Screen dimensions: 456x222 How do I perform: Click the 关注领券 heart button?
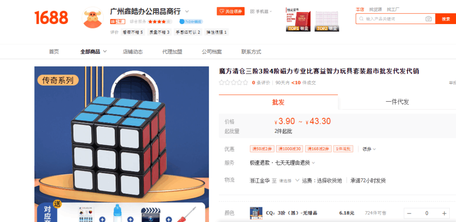pos(231,11)
